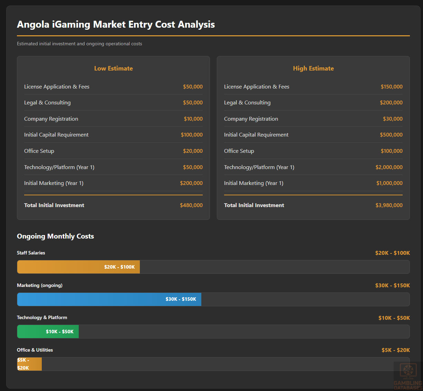Select the High Estimate card heading

(313, 68)
